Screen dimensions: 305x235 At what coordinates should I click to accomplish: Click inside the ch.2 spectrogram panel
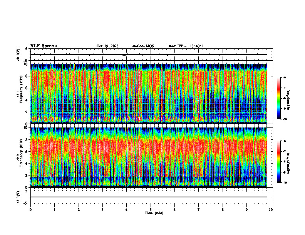coord(149,157)
